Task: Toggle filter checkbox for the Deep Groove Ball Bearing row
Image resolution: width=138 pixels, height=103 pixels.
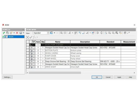Action: click(34, 61)
